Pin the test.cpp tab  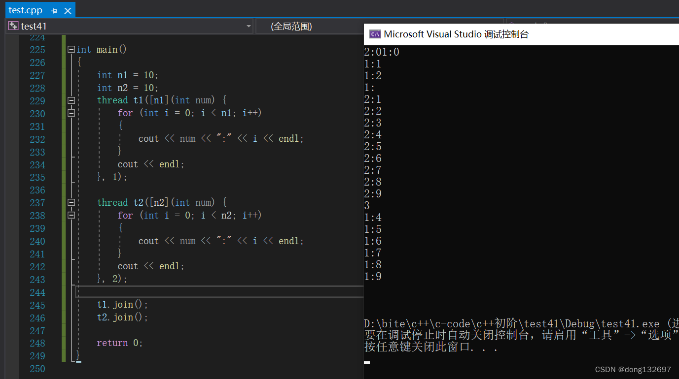click(x=54, y=10)
